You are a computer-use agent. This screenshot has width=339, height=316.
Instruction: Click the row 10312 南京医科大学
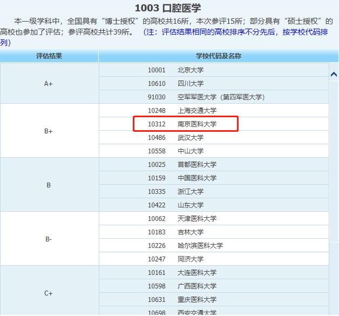[214, 124]
